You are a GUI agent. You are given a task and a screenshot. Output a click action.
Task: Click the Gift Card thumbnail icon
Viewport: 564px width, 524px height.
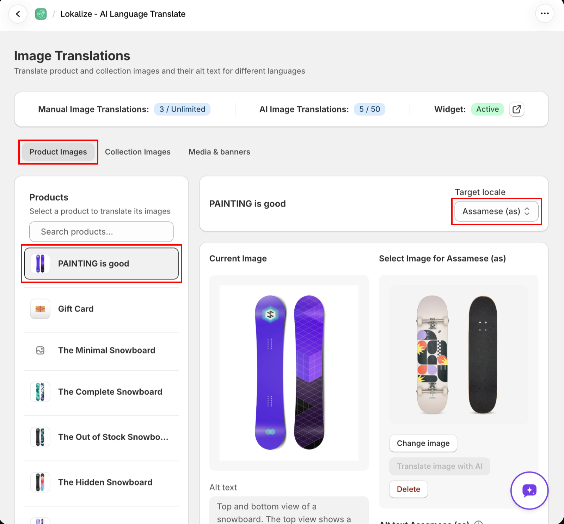point(40,309)
